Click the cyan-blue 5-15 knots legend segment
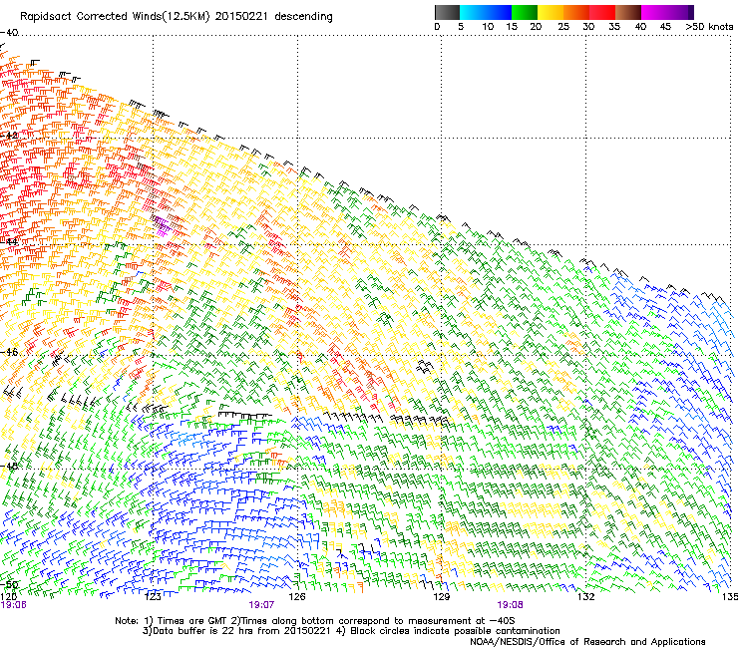Image resolution: width=738 pixels, height=648 pixels. click(486, 12)
